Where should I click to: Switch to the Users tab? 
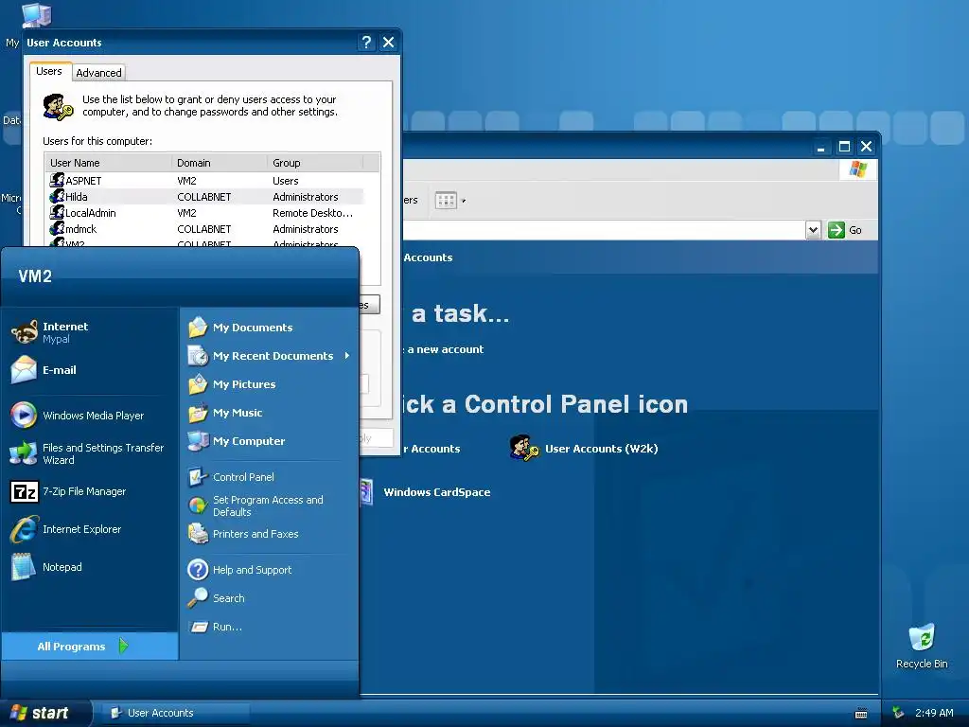(49, 71)
